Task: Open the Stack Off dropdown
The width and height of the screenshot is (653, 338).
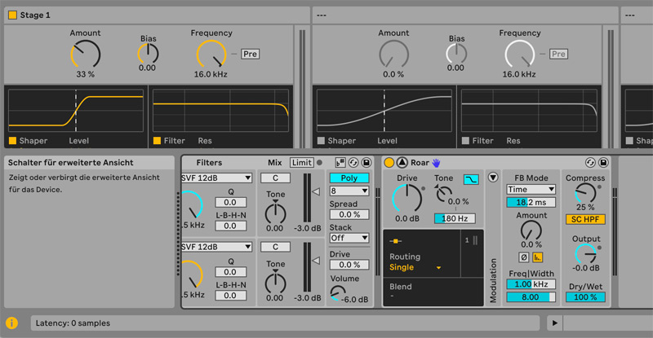Action: [x=349, y=238]
